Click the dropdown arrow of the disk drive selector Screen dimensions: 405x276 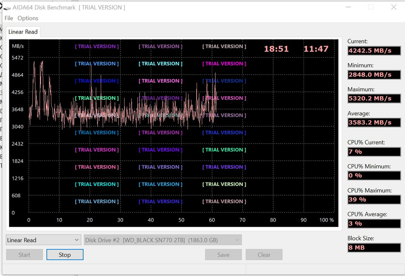237,240
